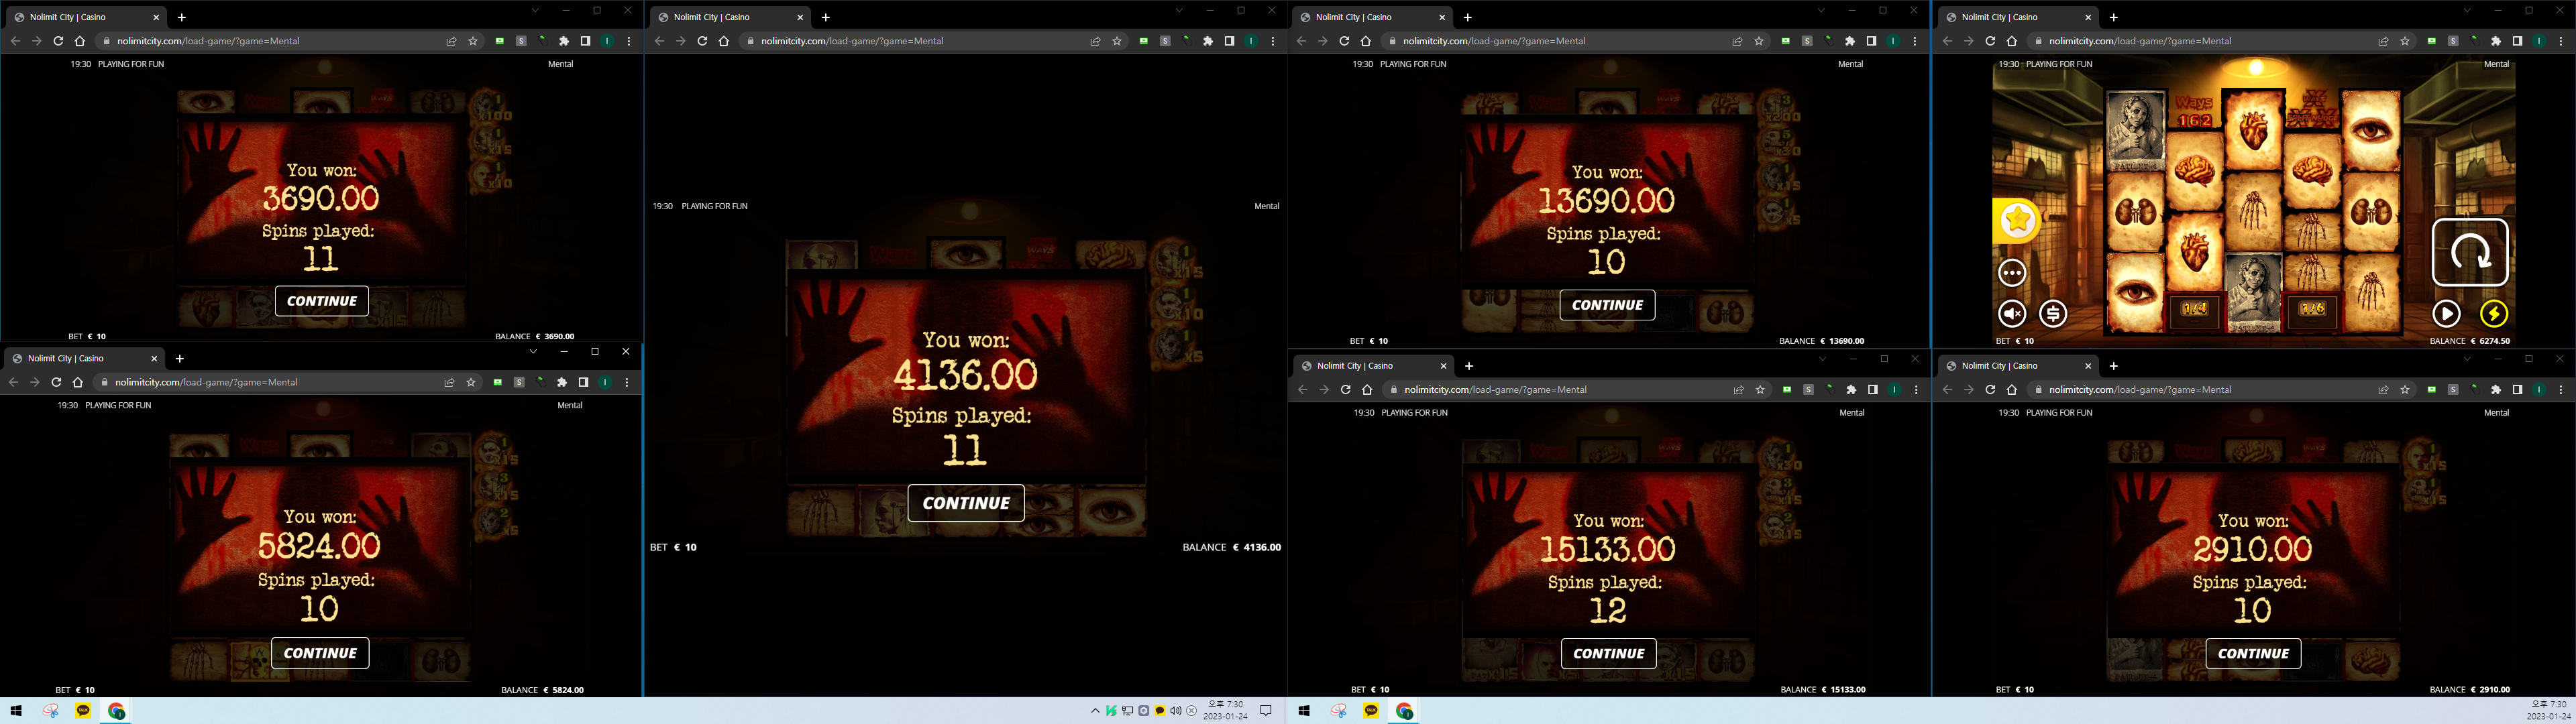Select the Nolimit City tab in 5824.00 win window
2576x724 pixels.
pyautogui.click(x=84, y=358)
